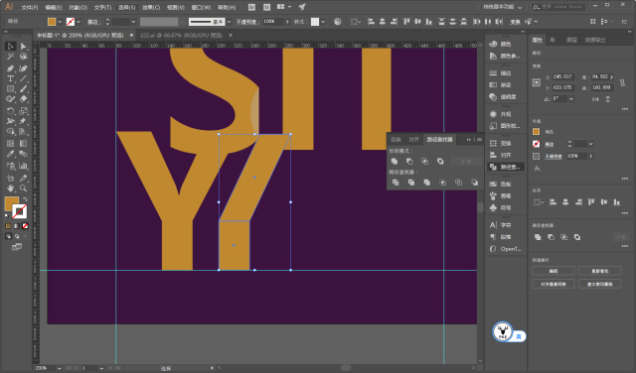
Task: Expand the zoom level dropdown at bottom
Action: [60, 368]
